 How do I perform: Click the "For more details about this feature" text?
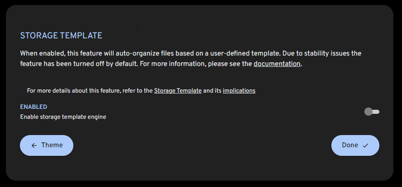click(x=73, y=91)
